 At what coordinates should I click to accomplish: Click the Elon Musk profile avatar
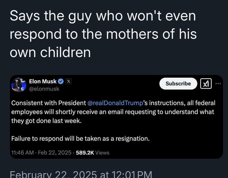(x=19, y=84)
